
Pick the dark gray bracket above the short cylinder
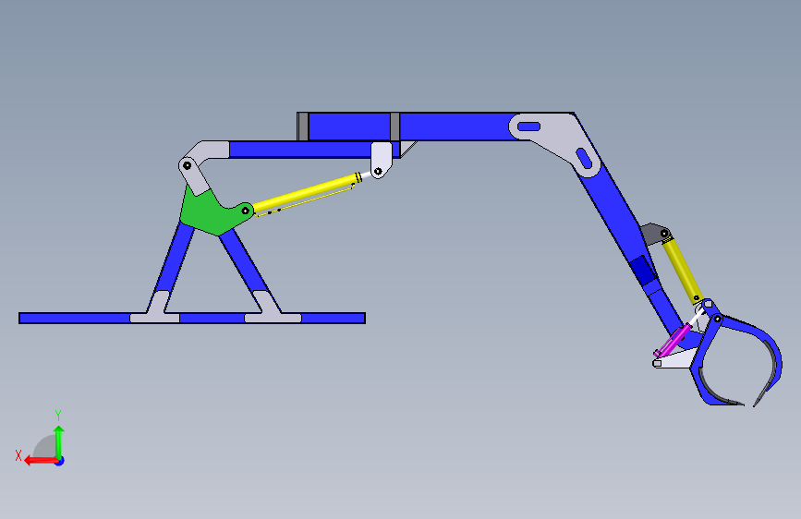click(x=654, y=234)
